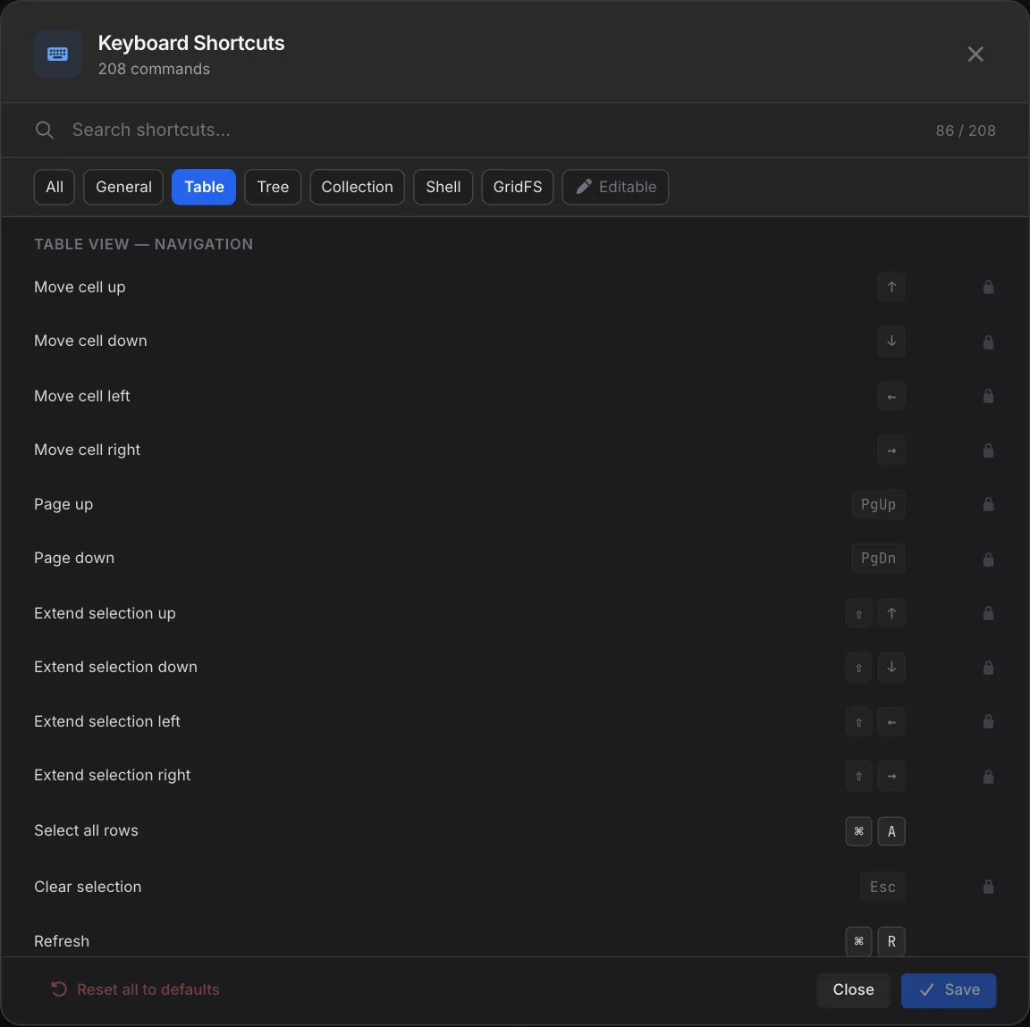Select the Select all rows label

tap(86, 830)
